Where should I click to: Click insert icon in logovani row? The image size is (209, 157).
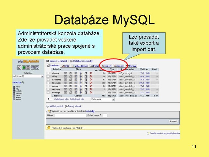(x=81, y=83)
